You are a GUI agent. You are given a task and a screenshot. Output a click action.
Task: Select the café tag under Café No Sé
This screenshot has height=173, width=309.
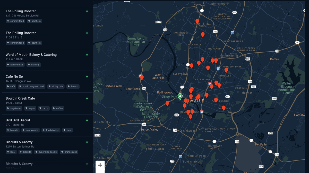click(11, 86)
